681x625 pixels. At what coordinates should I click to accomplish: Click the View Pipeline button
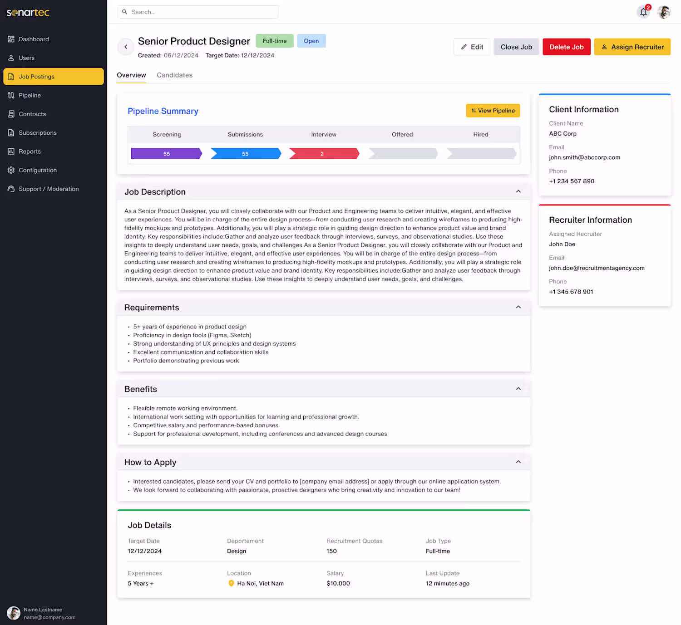click(x=493, y=111)
